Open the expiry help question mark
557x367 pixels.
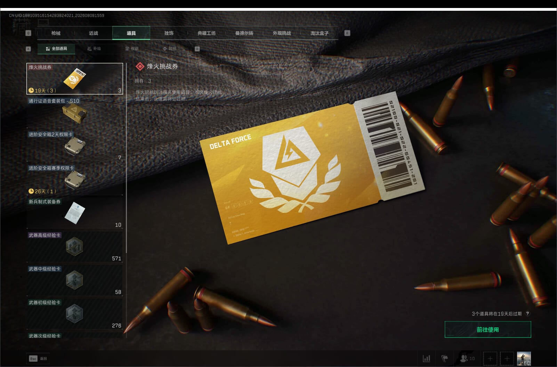527,313
